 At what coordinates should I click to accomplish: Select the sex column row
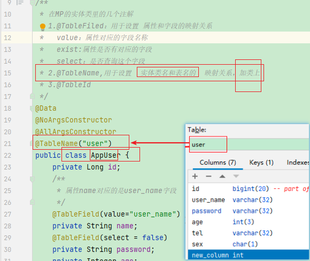click(249, 244)
